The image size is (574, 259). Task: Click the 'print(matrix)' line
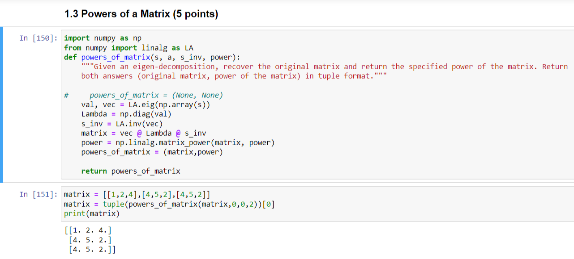click(92, 213)
